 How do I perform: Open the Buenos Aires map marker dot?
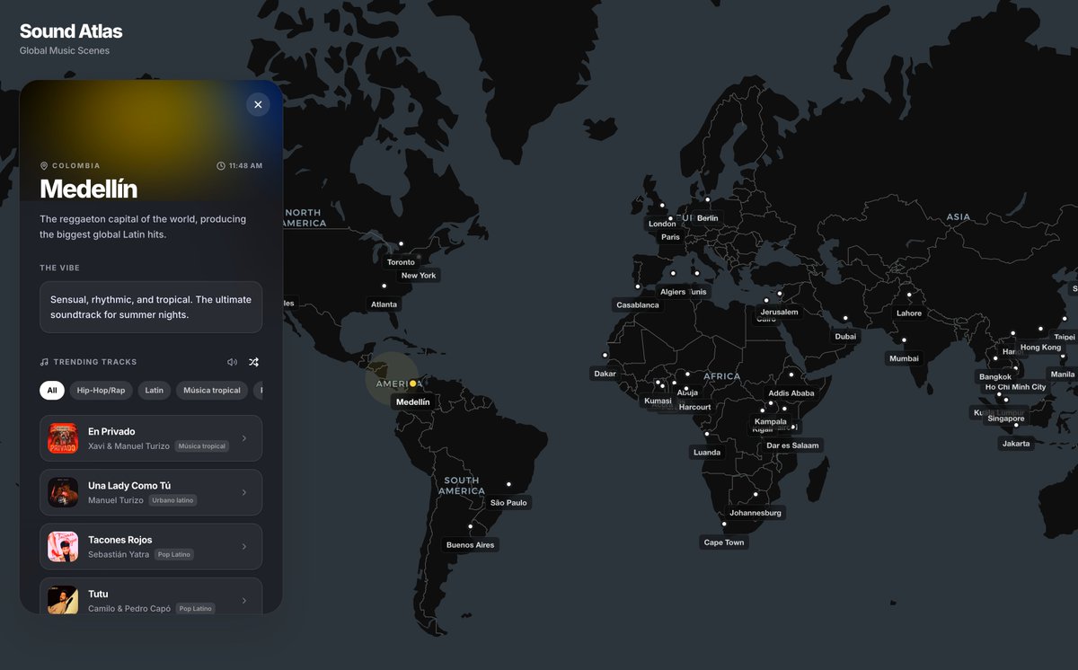(x=470, y=526)
